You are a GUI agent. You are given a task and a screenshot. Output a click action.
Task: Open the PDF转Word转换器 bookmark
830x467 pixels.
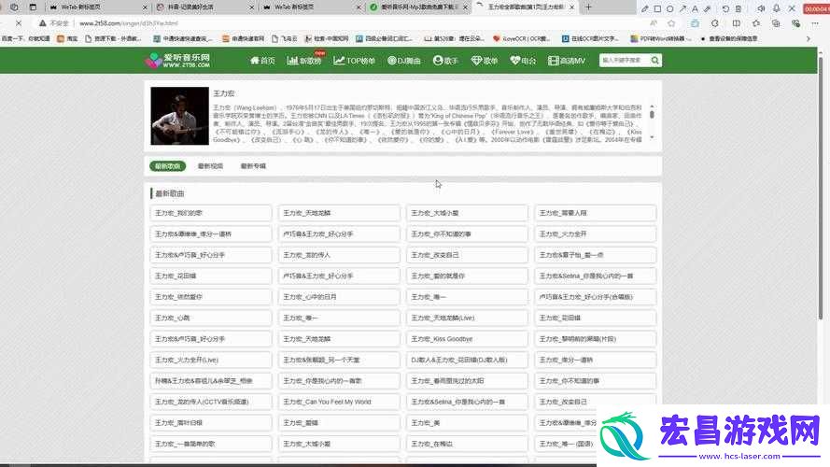tap(661, 38)
